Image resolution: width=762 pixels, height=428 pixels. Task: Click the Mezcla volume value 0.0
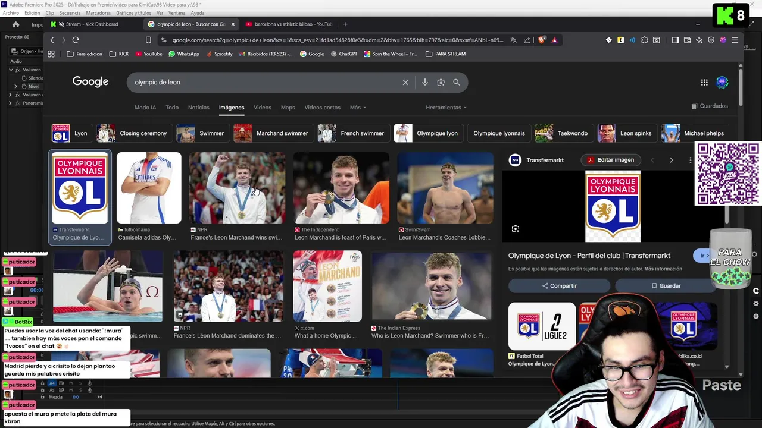(x=76, y=397)
